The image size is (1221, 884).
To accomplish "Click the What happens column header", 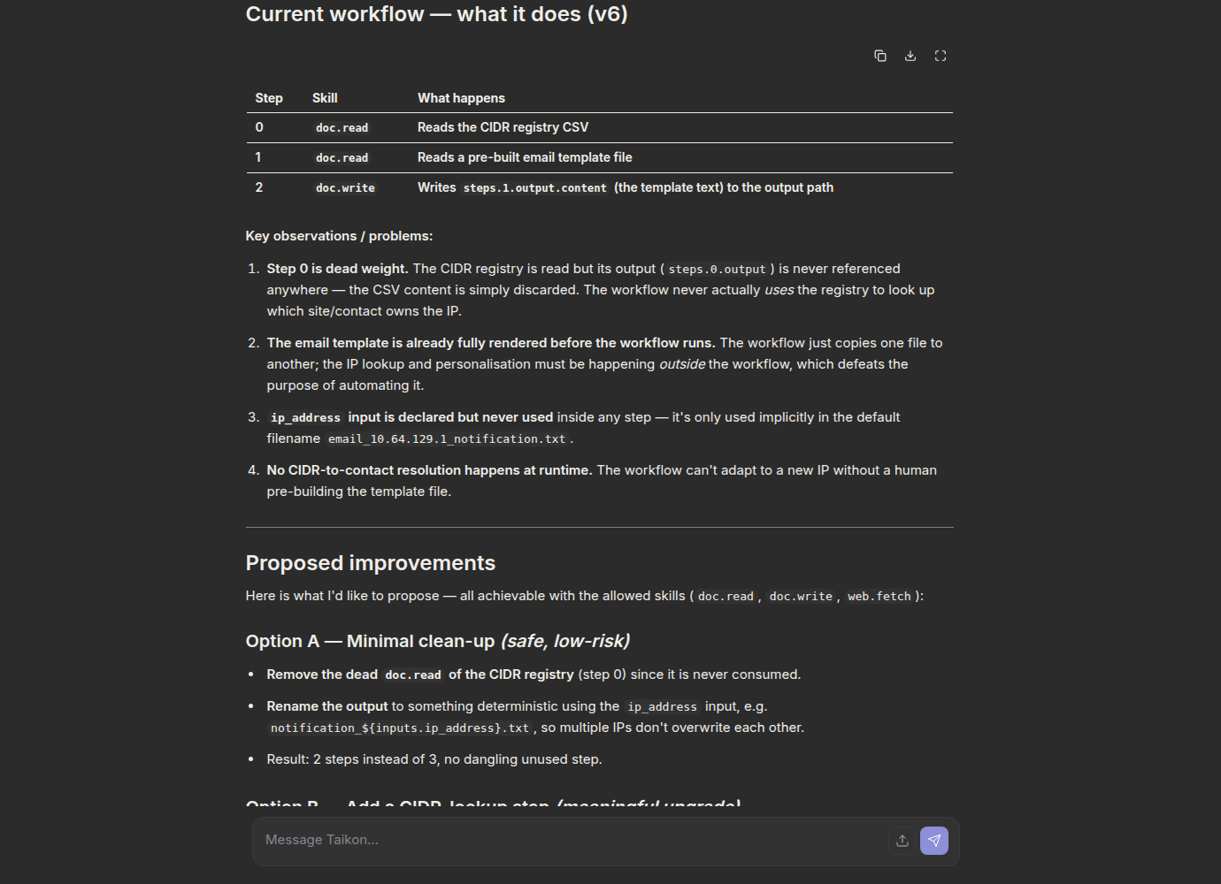I will (461, 98).
